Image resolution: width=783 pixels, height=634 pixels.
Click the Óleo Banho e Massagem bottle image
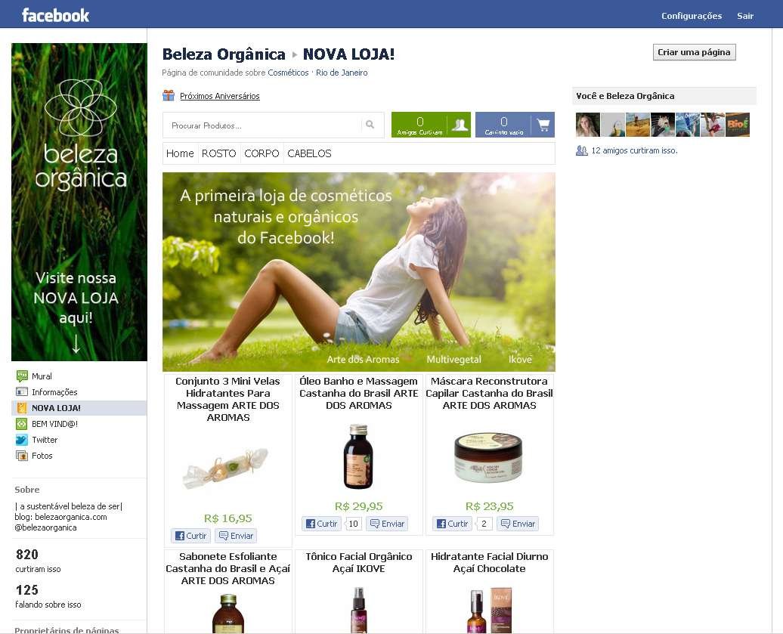(x=358, y=456)
